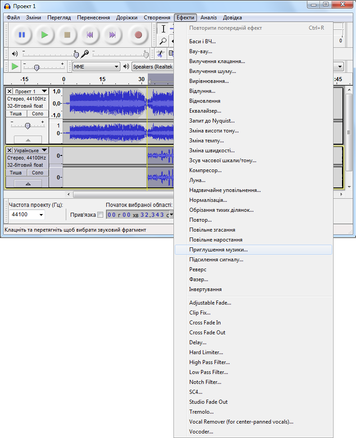356x438 pixels.
Task: Open the recording channels dropdown arrow at the toolbar's far right
Action: [x=340, y=67]
